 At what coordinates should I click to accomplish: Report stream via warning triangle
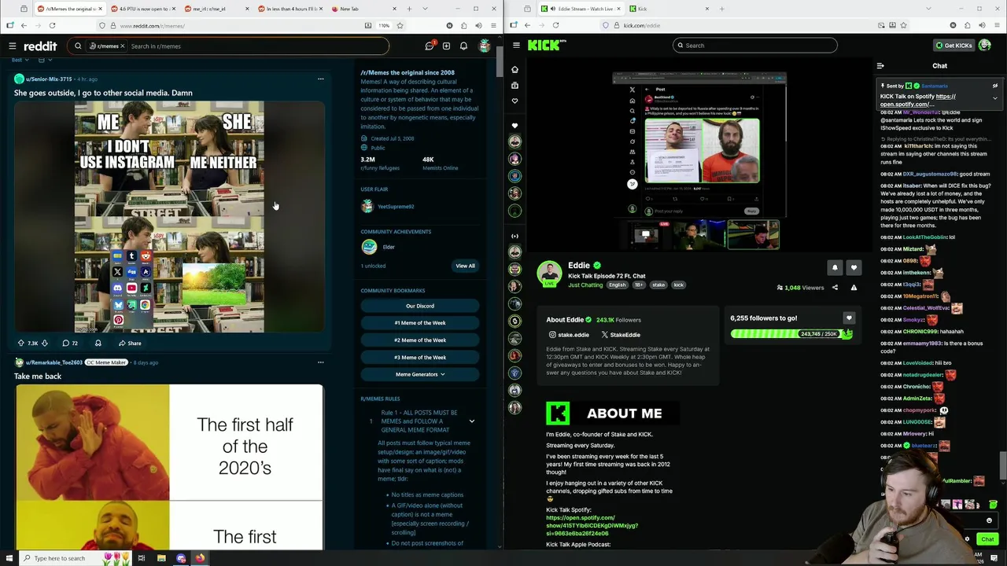854,288
